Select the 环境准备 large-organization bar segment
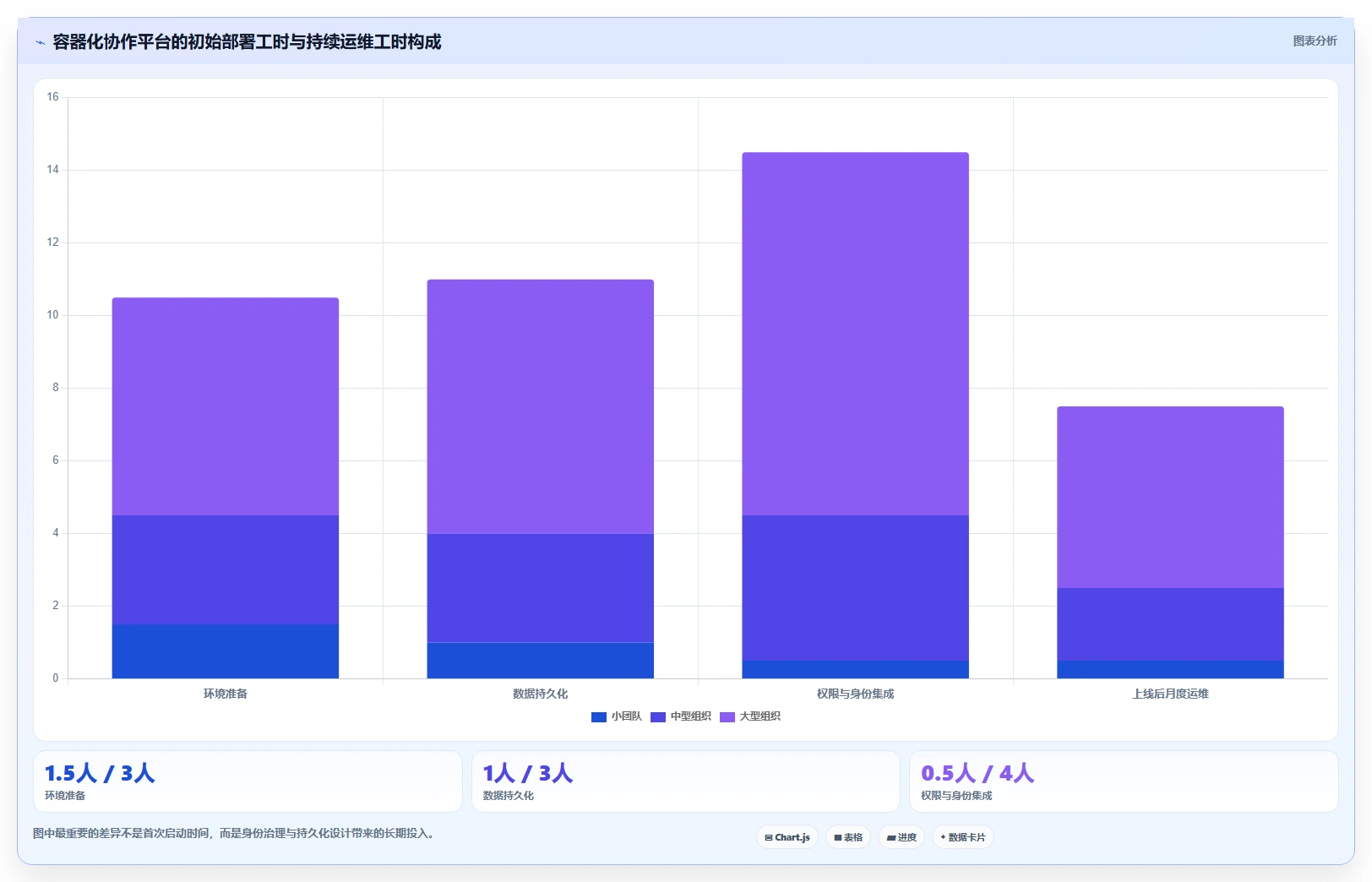This screenshot has width=1372, height=882. click(226, 406)
